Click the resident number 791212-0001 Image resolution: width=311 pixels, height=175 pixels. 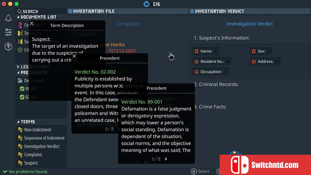click(x=122, y=51)
